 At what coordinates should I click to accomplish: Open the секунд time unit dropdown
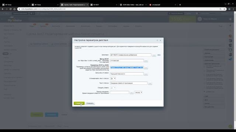(138, 92)
